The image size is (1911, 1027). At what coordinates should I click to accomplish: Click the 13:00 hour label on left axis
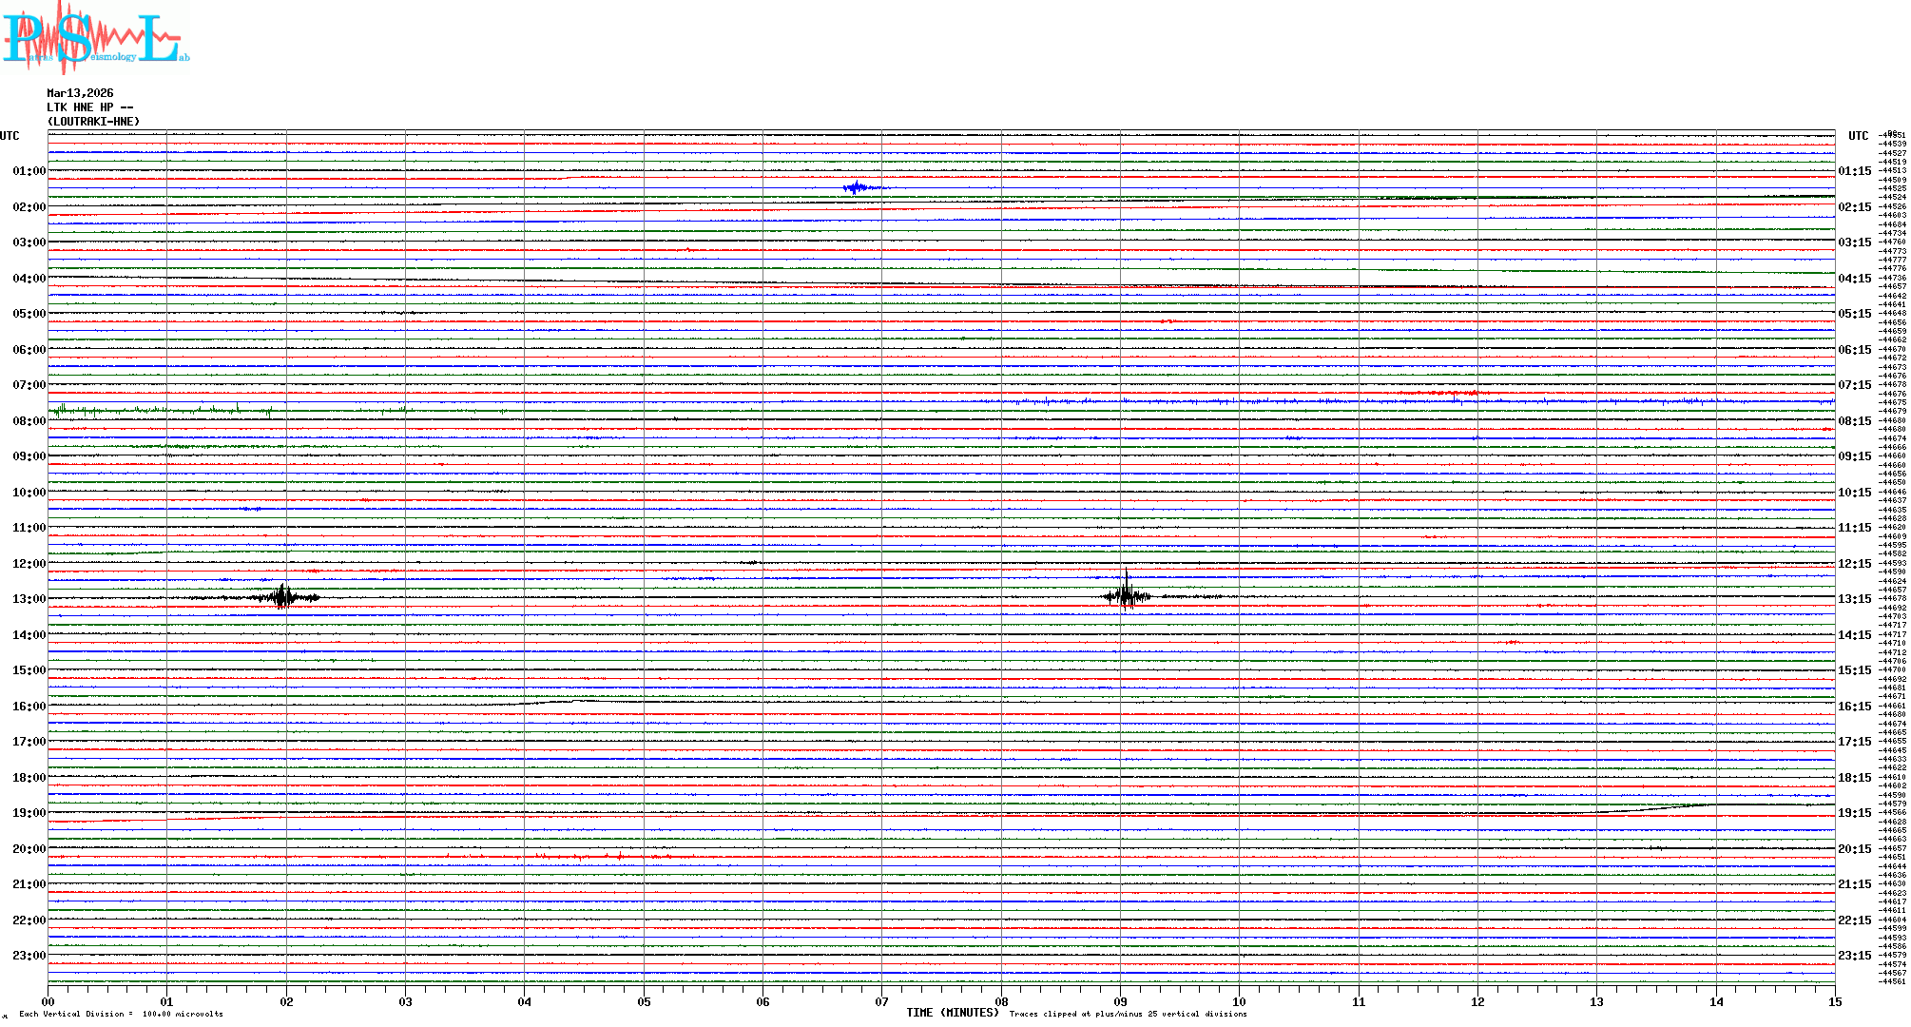coord(29,599)
